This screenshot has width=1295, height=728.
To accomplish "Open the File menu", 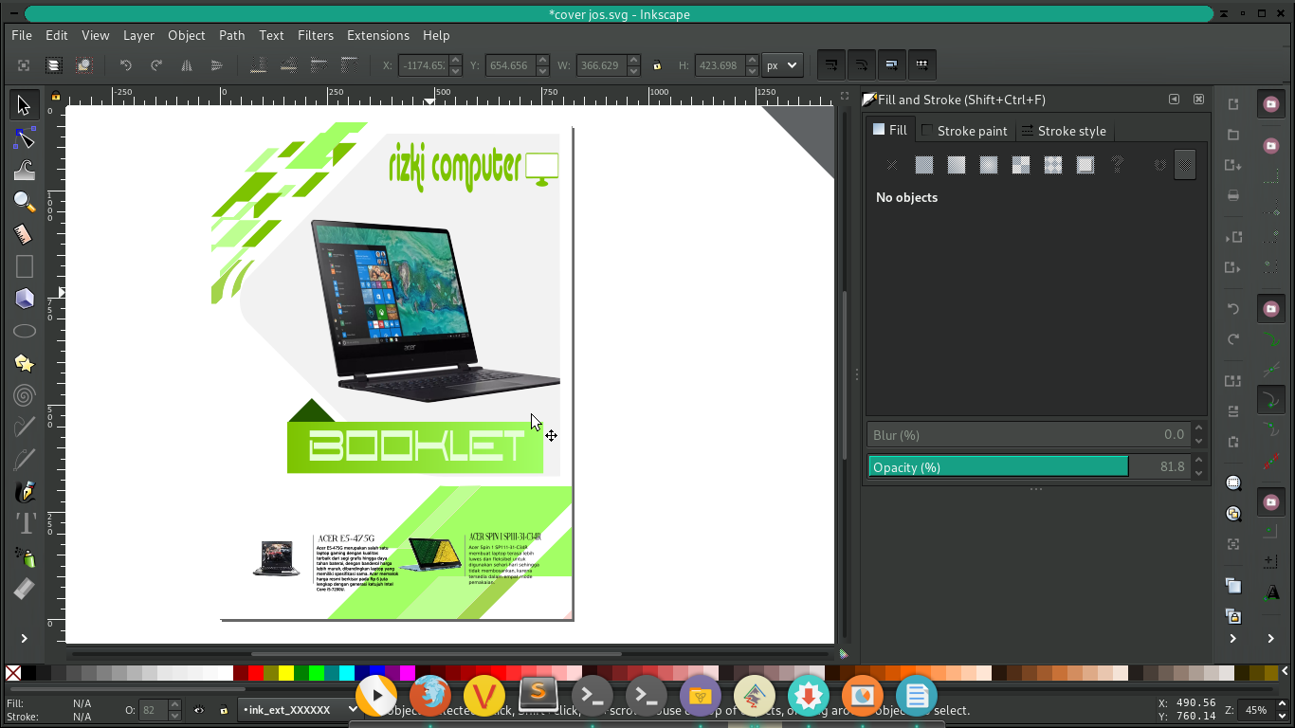I will point(22,35).
